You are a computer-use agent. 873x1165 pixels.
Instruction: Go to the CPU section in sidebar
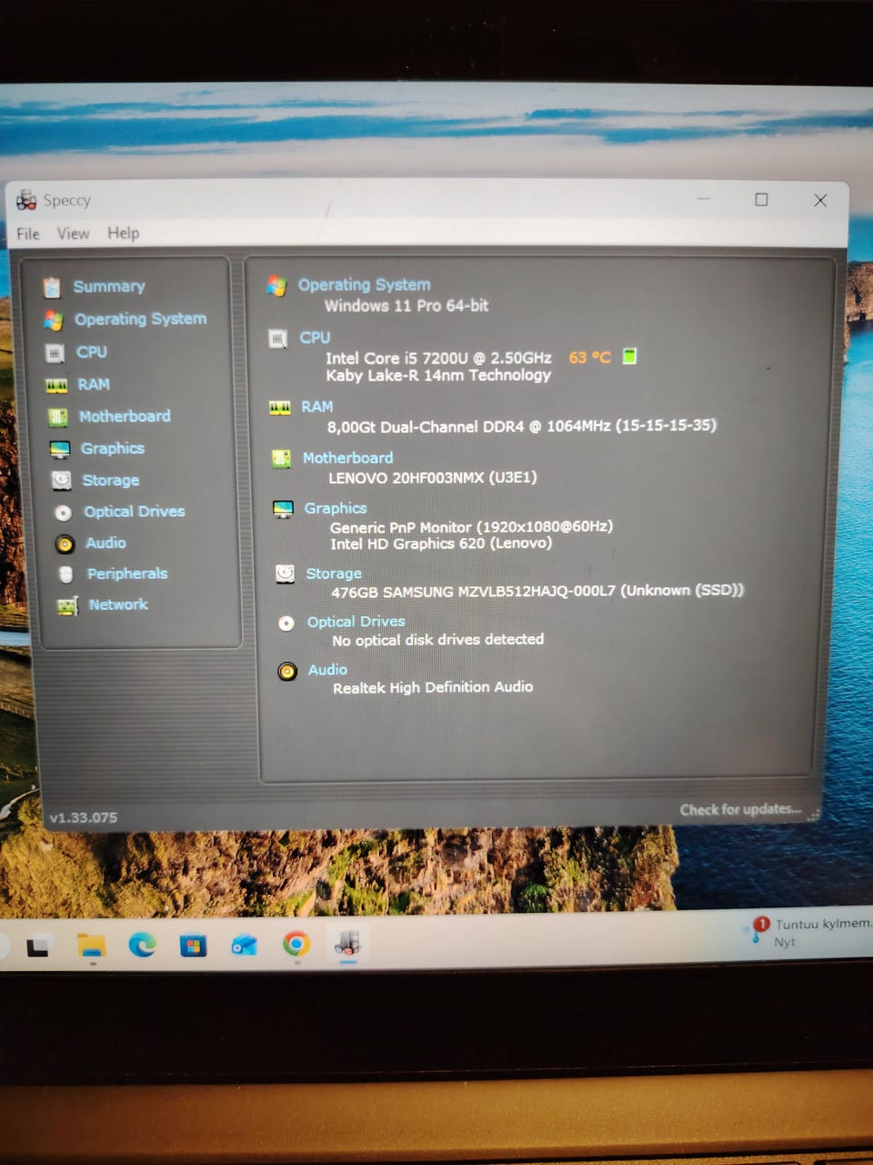92,352
